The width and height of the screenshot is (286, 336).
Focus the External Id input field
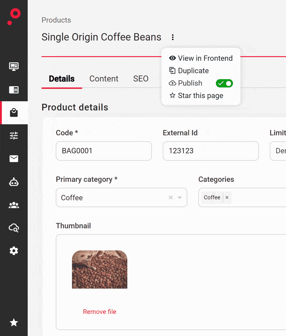tap(211, 151)
